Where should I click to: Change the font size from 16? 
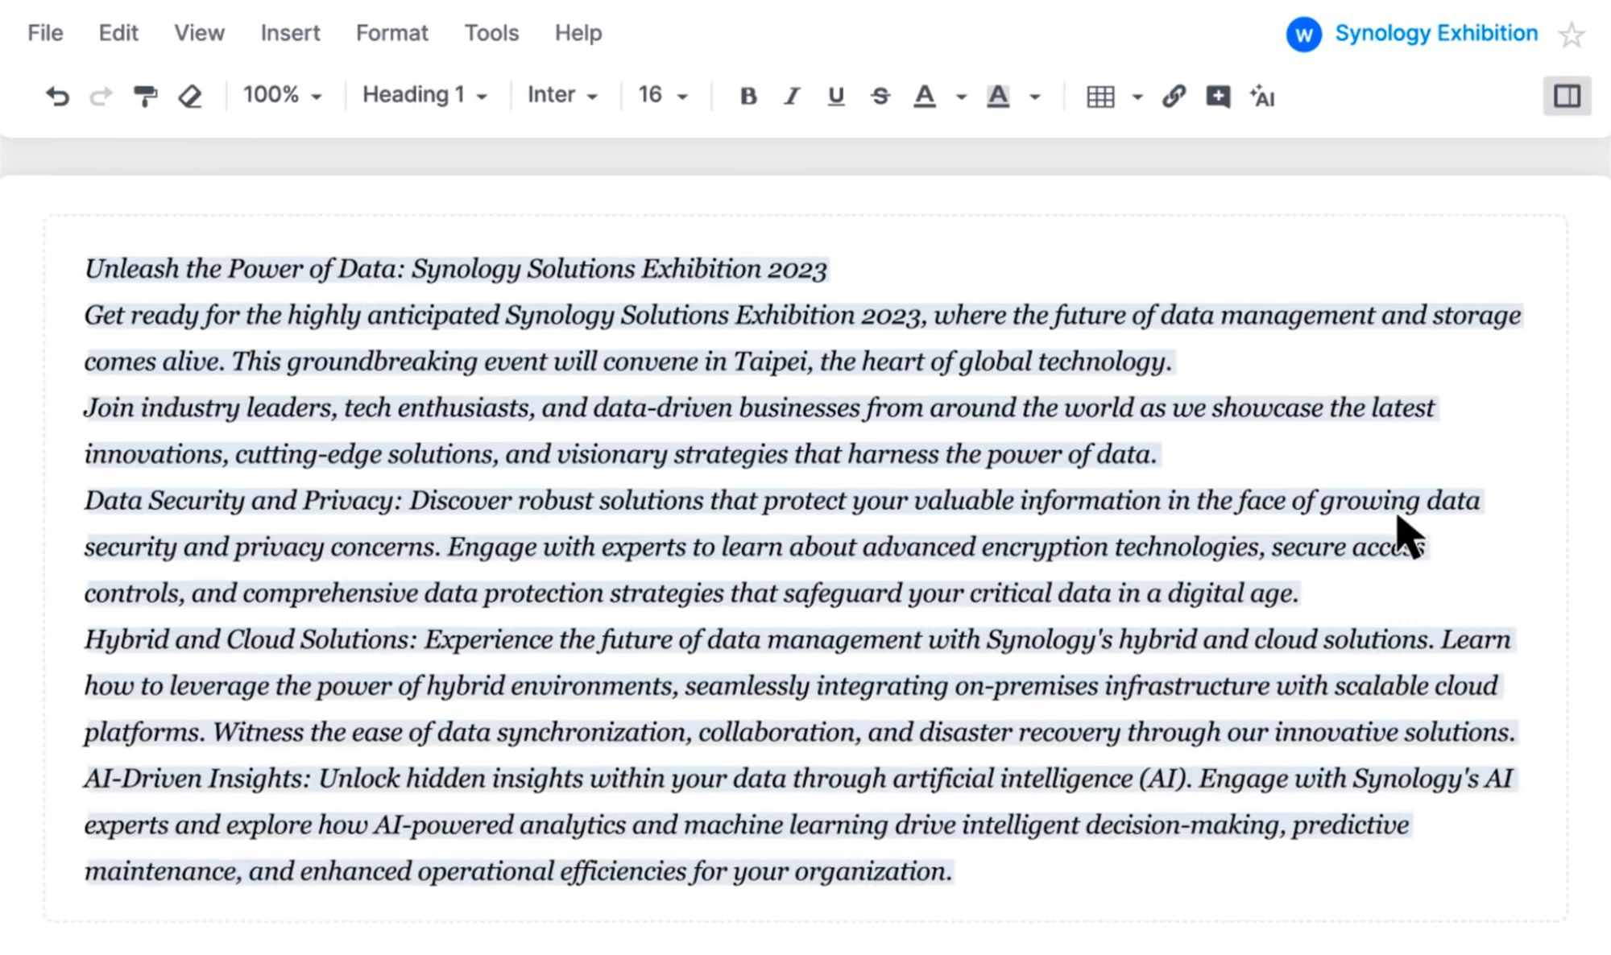point(663,95)
